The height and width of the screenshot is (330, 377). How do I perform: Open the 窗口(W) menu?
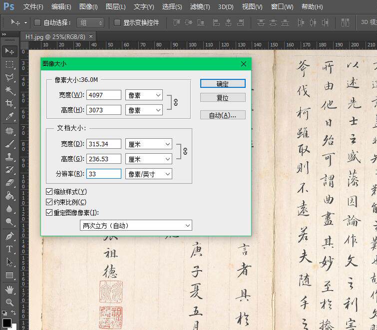[x=282, y=6]
